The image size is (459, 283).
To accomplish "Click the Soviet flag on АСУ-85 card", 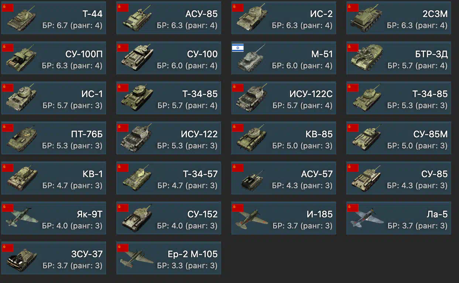I will pos(123,8).
